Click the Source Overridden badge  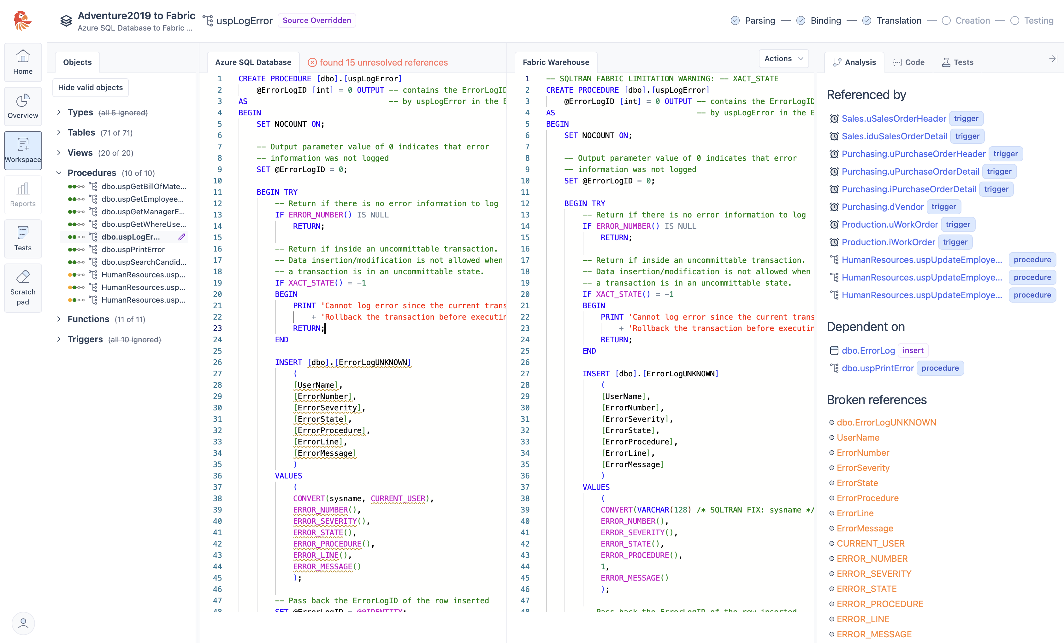click(316, 20)
